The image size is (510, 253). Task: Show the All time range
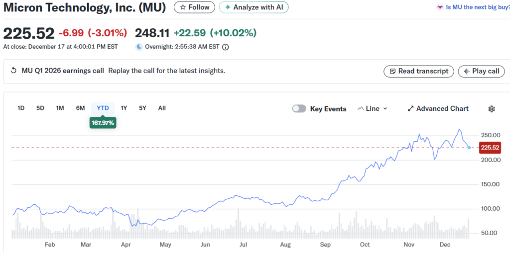click(162, 108)
